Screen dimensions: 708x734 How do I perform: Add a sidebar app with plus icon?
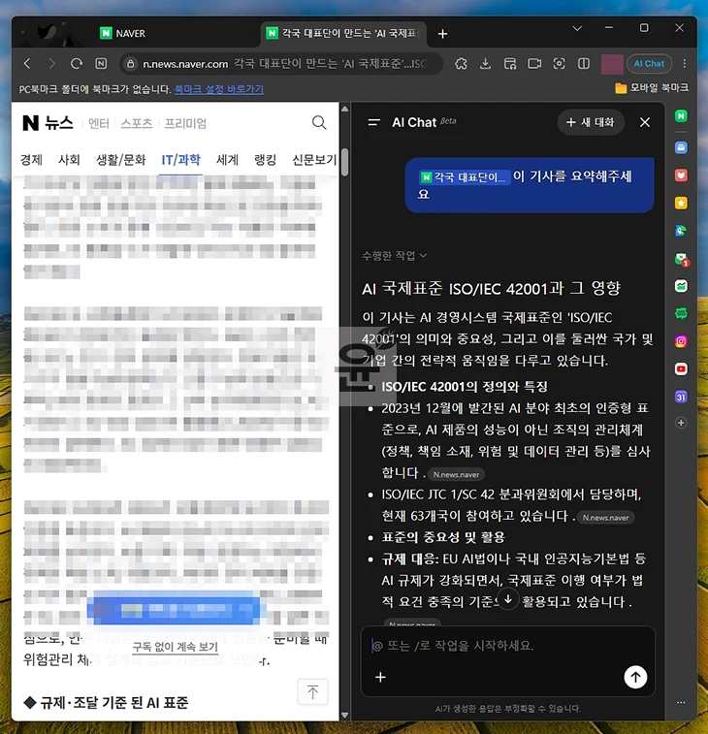tap(681, 423)
